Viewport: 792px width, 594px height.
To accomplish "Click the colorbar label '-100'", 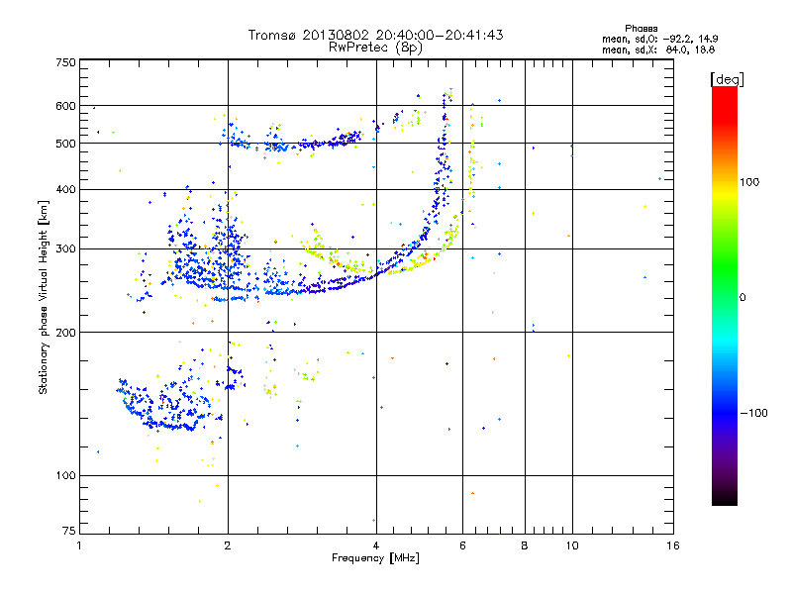I will pyautogui.click(x=753, y=413).
